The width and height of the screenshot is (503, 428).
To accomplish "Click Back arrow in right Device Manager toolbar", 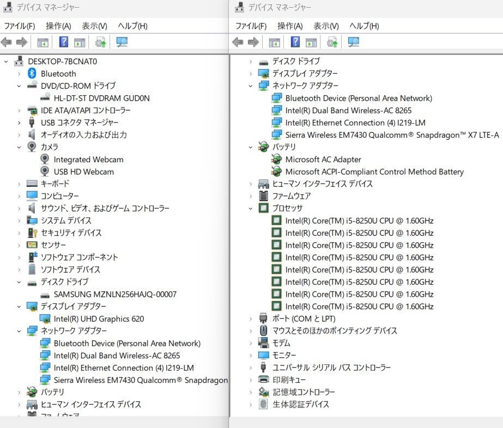I will 238,42.
